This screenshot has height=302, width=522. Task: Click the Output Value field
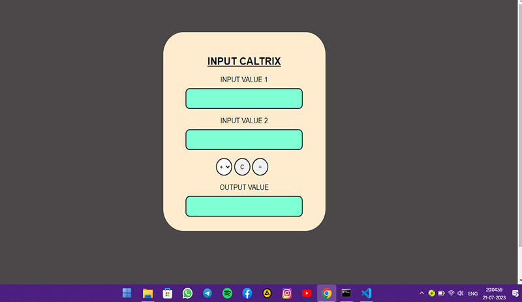pos(244,206)
